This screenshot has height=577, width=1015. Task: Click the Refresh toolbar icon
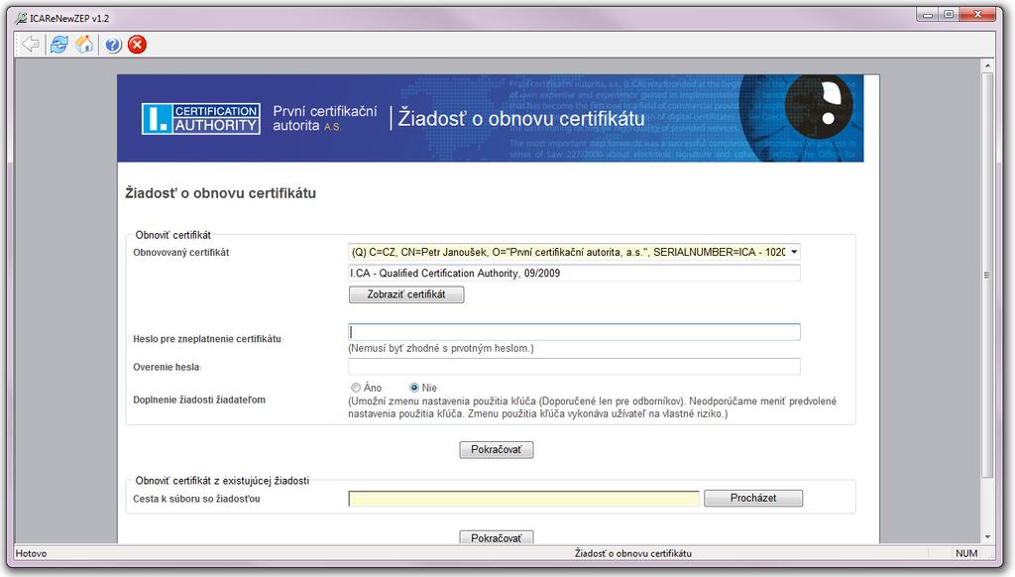tap(58, 44)
